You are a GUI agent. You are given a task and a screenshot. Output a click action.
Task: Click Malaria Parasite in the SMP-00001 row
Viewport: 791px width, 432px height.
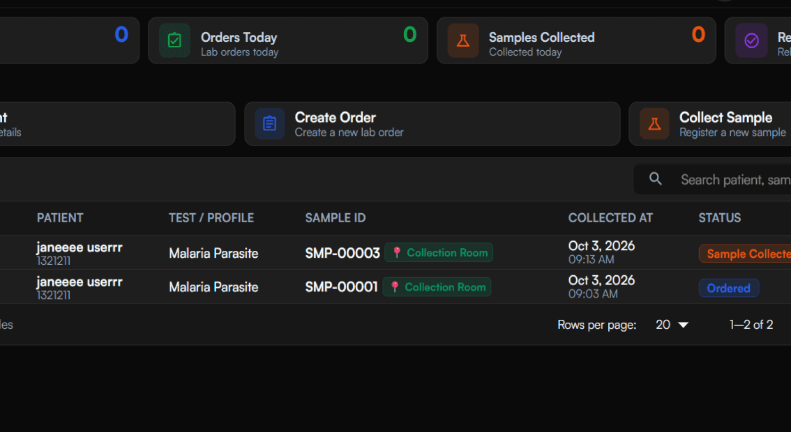pyautogui.click(x=213, y=287)
